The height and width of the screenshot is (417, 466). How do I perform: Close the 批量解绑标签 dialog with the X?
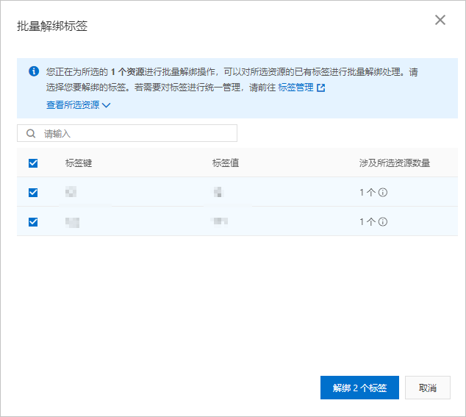[440, 20]
